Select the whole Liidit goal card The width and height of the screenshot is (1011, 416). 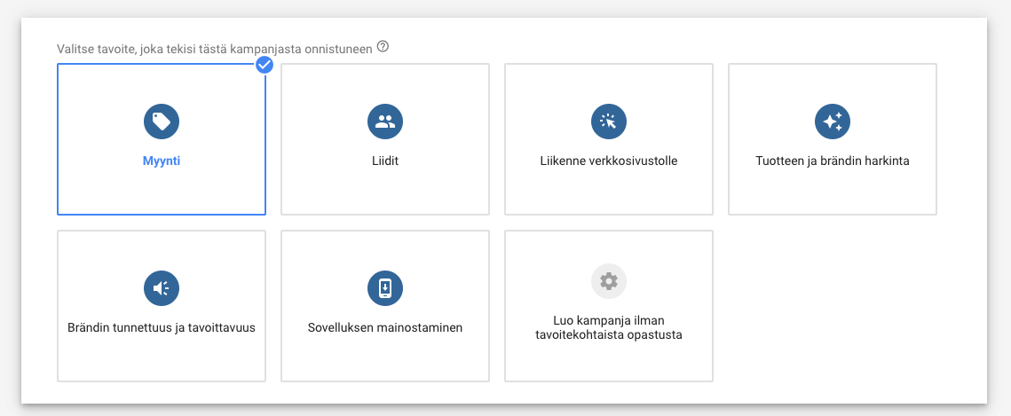pyautogui.click(x=385, y=191)
